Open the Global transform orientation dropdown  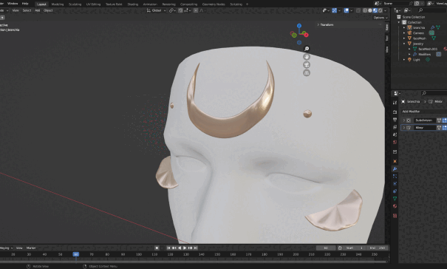coord(156,10)
